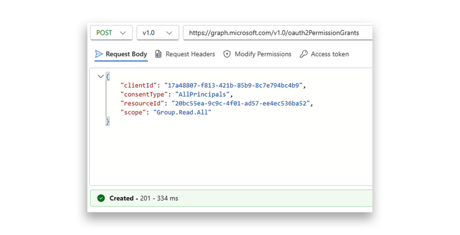Click the "consentType" key
Viewport: 460px width, 235px height.
pos(144,94)
